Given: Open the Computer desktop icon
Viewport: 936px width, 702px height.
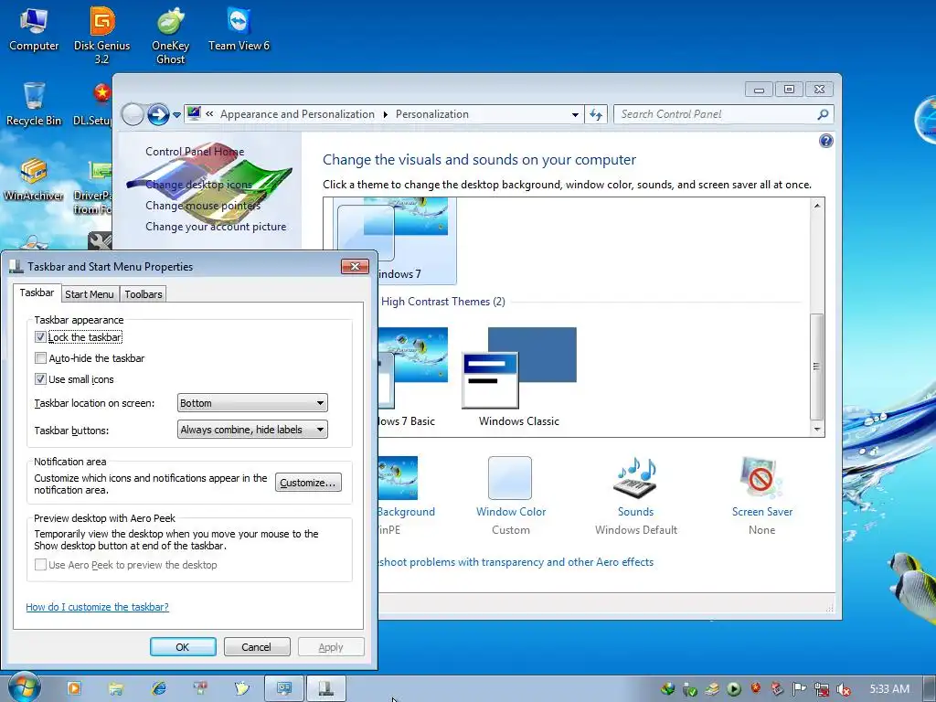Looking at the screenshot, I should 34,28.
